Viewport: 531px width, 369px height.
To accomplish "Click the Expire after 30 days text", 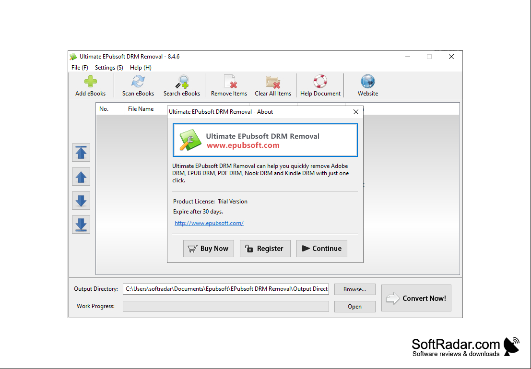I will tap(198, 212).
